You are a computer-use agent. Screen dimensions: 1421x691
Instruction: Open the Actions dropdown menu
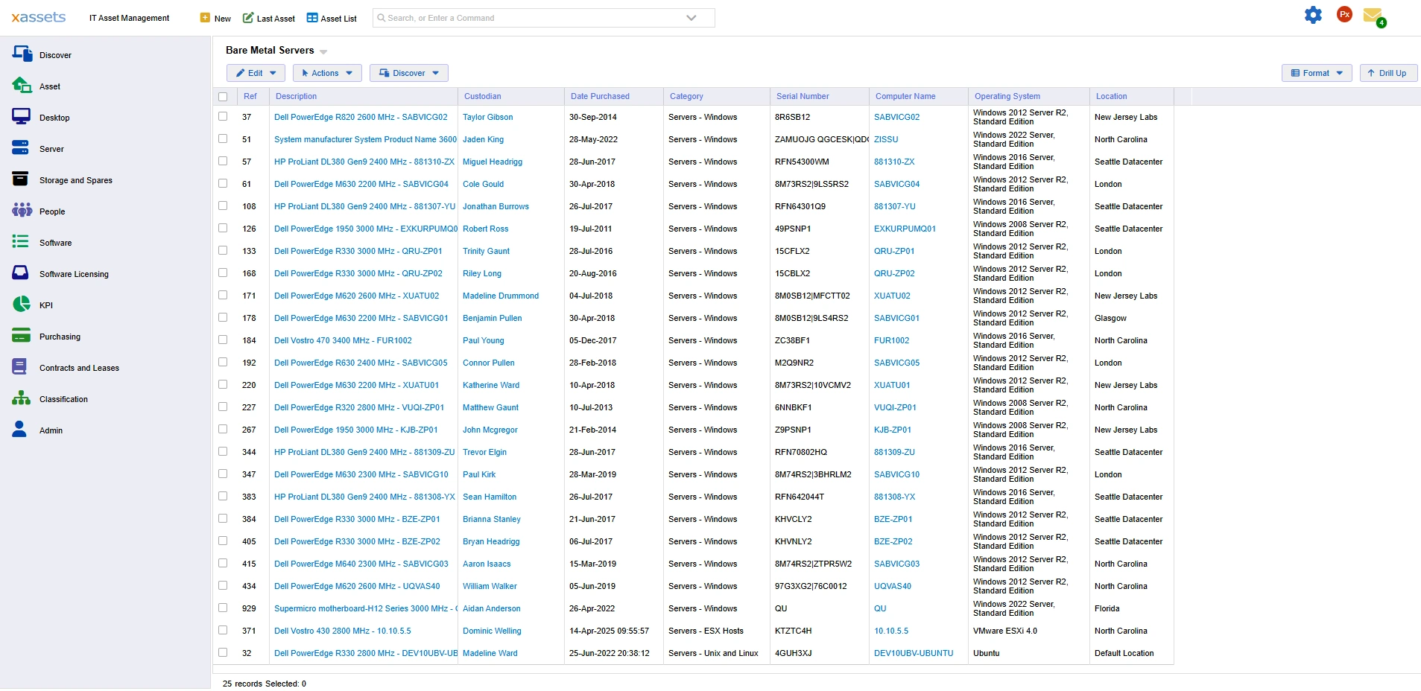pyautogui.click(x=326, y=73)
